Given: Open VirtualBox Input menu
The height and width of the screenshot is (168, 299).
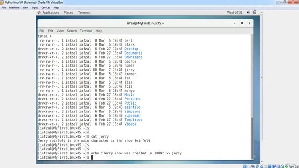Looking at the screenshot, I should pyautogui.click(x=35, y=7).
